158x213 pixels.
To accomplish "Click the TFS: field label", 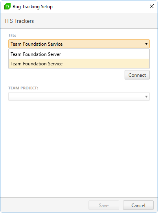I will pos(12,35).
